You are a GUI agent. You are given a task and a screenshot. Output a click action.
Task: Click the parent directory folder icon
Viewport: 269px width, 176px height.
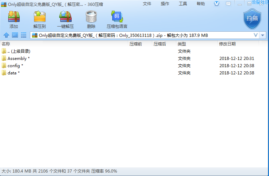[4, 51]
